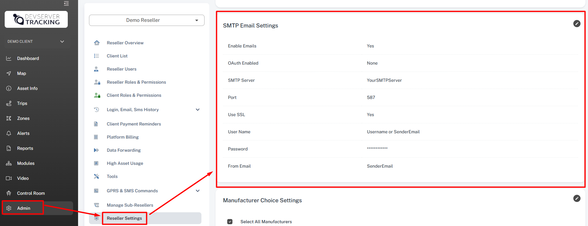This screenshot has height=226, width=588.
Task: Click the Reseller Overview home icon
Action: [x=96, y=43]
